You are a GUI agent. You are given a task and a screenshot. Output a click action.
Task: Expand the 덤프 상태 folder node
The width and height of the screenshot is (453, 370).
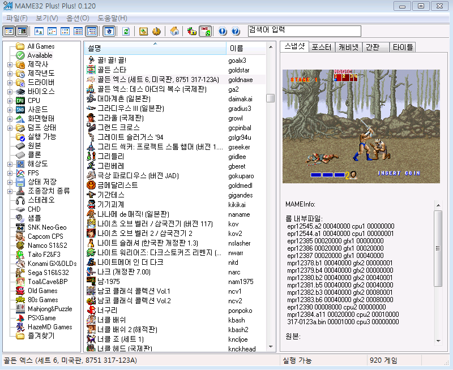[10, 128]
